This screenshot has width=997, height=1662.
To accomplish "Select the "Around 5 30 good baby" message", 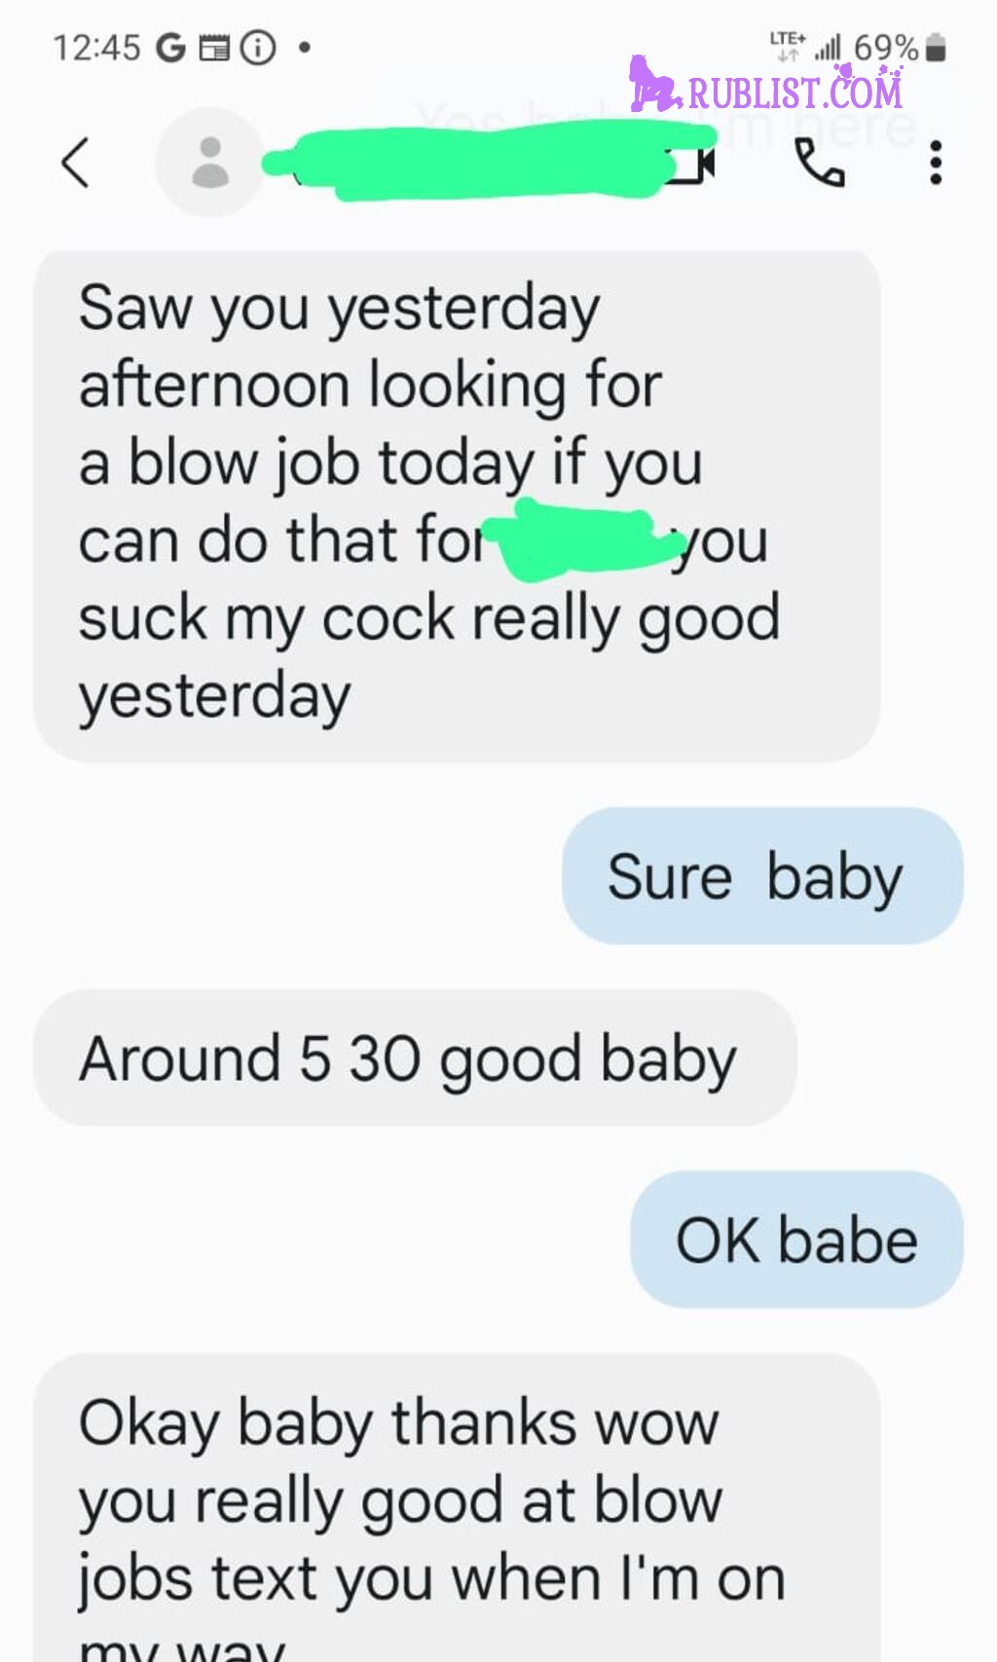I will coord(415,1058).
